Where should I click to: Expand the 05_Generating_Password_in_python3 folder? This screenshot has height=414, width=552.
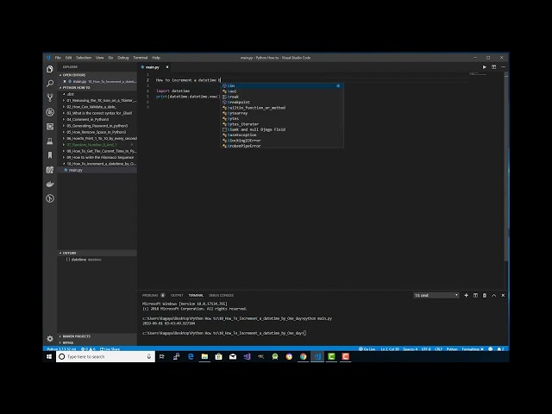(x=97, y=126)
